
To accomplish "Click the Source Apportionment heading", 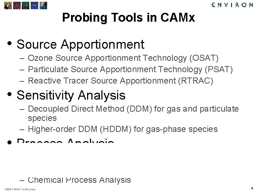I will tap(80, 44).
